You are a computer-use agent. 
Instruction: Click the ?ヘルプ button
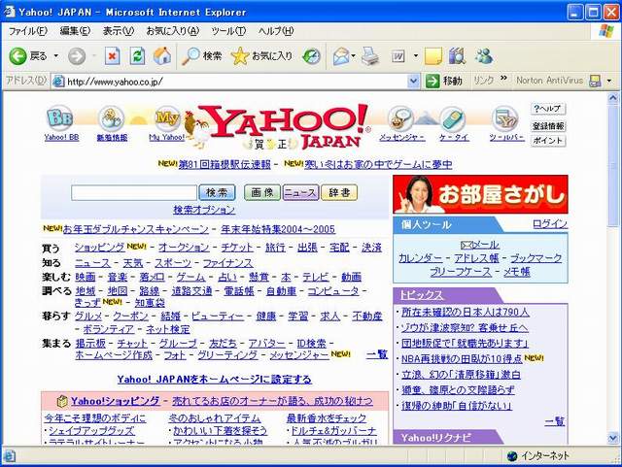pyautogui.click(x=548, y=109)
